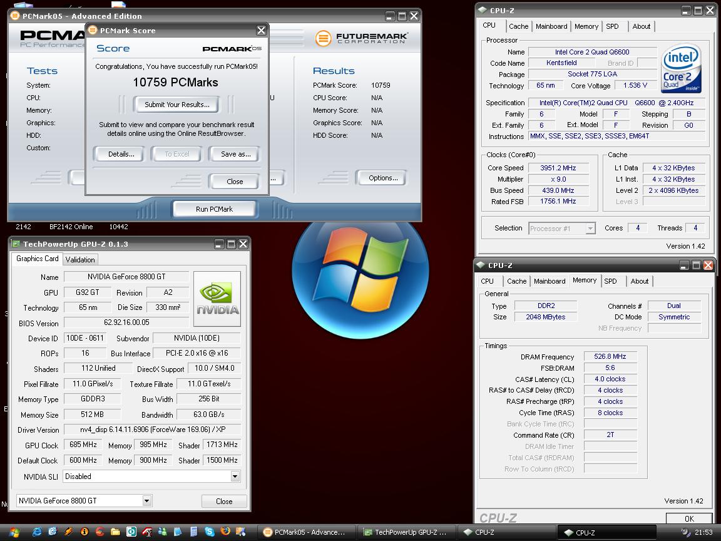Screen dimensions: 721x541
Task: Open the NVIDIA SLI dropdown
Action: click(235, 477)
